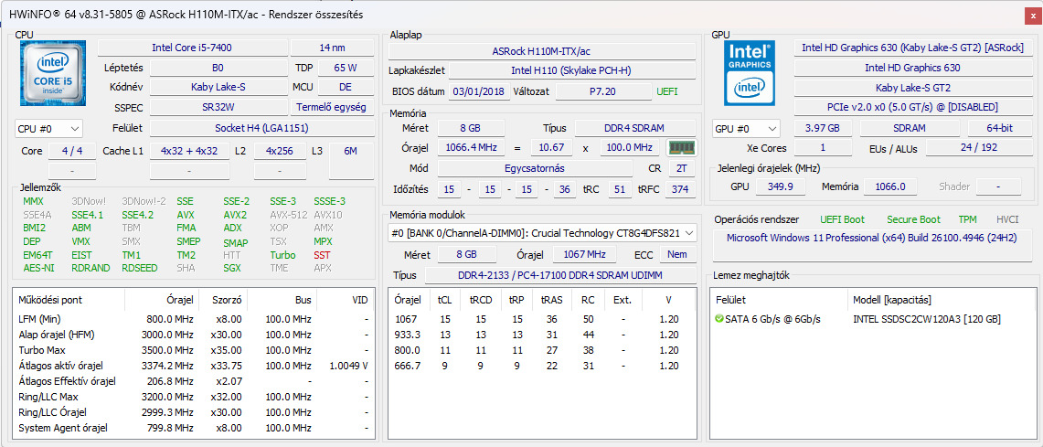Click the DE MCU value

coord(345,87)
